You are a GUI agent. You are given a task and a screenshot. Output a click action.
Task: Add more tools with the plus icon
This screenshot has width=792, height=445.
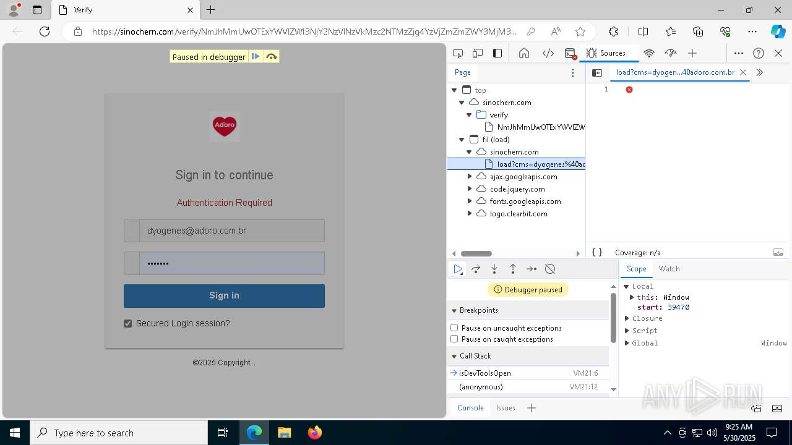[x=692, y=53]
